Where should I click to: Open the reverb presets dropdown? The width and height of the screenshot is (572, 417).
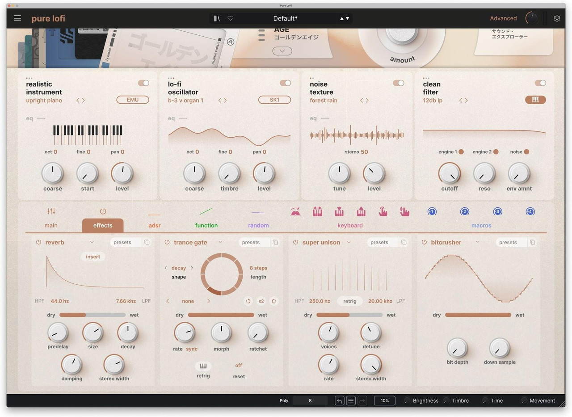pos(126,242)
